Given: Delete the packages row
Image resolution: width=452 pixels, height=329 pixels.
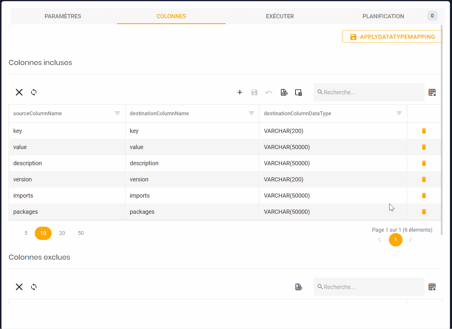Looking at the screenshot, I should pyautogui.click(x=424, y=212).
